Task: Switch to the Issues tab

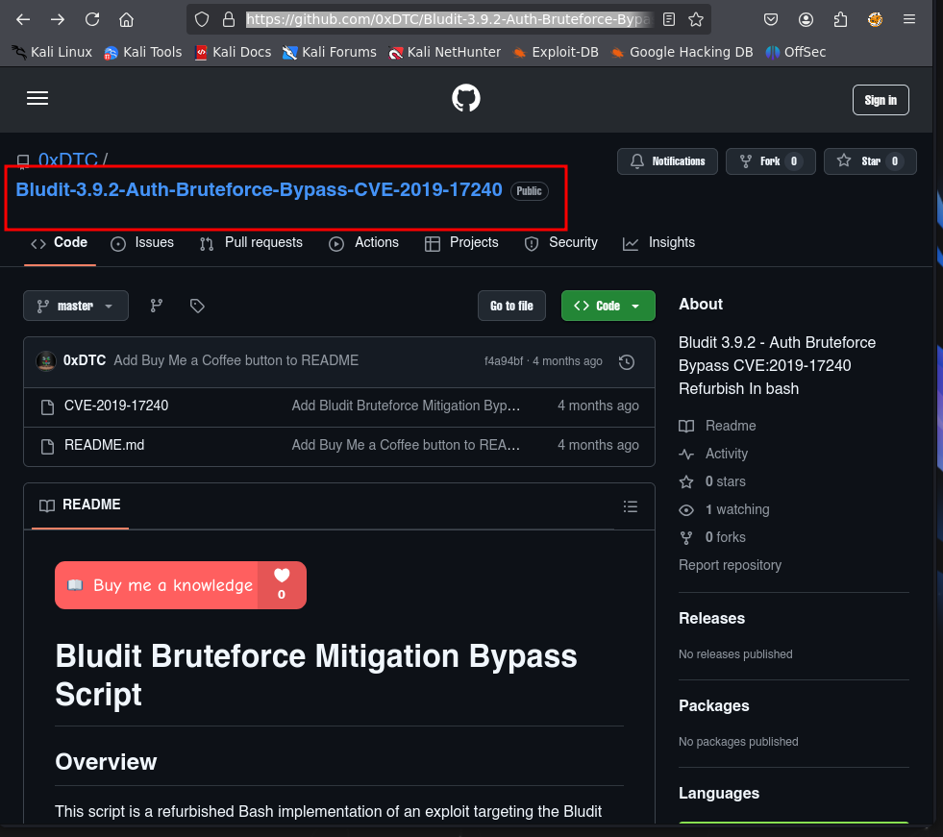Action: click(x=142, y=243)
